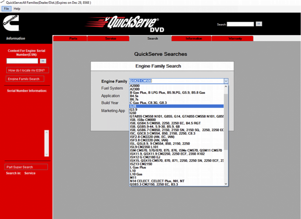
Task: Open the Help menu
Action: [17, 9]
